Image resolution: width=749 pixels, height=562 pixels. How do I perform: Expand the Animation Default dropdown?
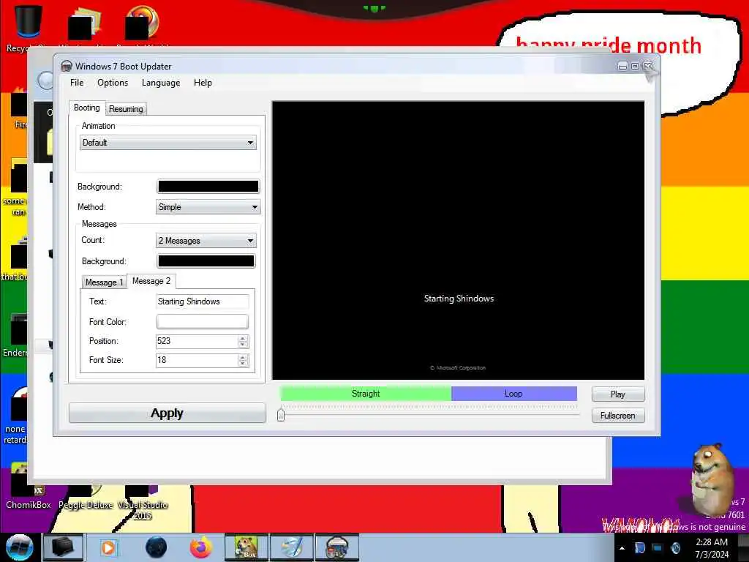coord(168,143)
